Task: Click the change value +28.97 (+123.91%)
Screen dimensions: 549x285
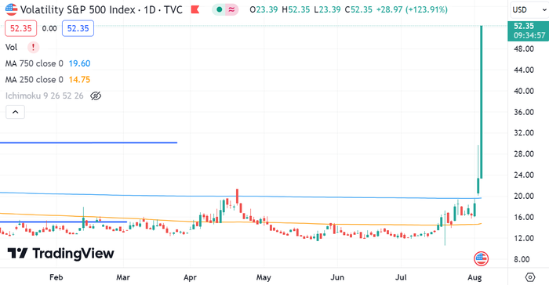Action: point(412,9)
